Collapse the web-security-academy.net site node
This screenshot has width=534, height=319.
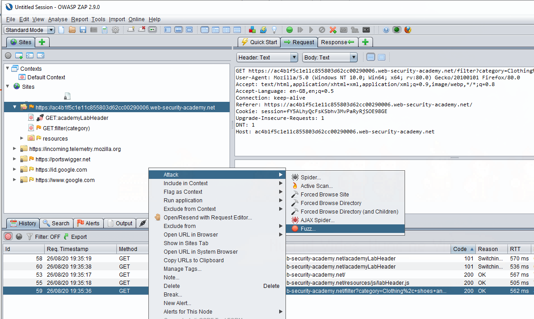click(14, 107)
